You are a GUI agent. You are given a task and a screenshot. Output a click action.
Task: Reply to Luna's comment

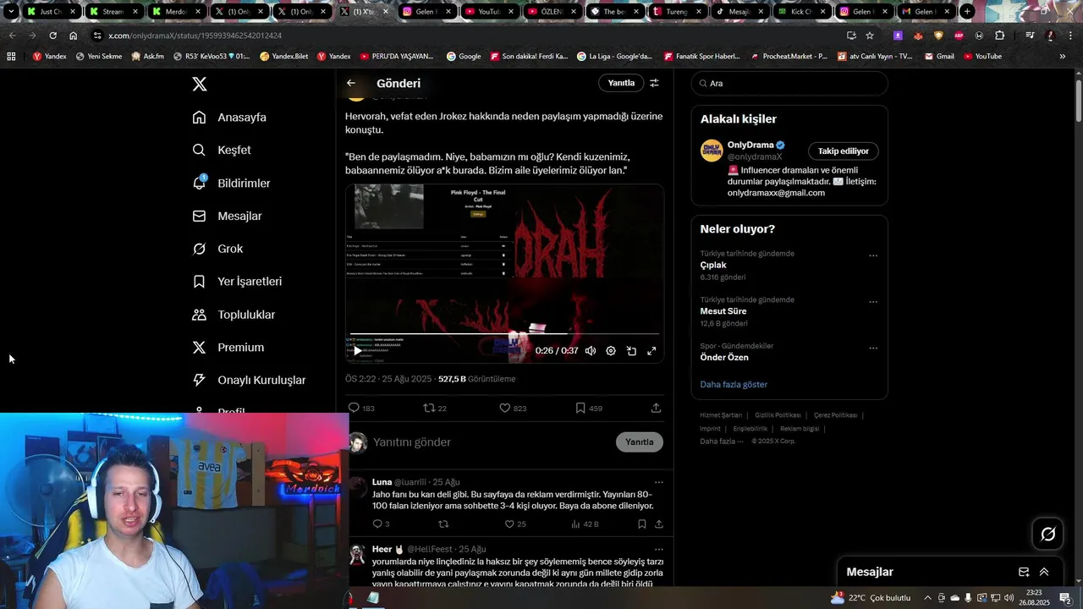[381, 524]
